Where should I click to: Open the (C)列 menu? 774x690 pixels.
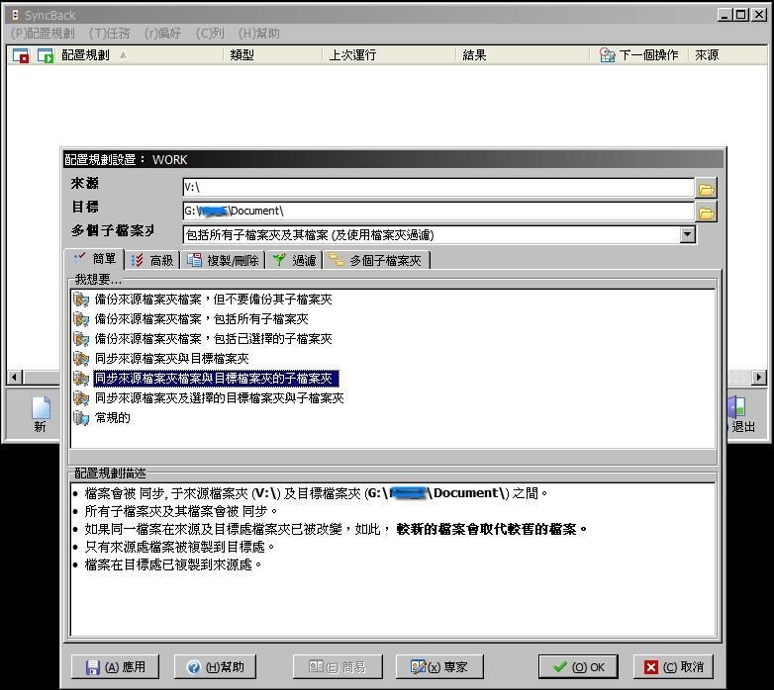(210, 33)
